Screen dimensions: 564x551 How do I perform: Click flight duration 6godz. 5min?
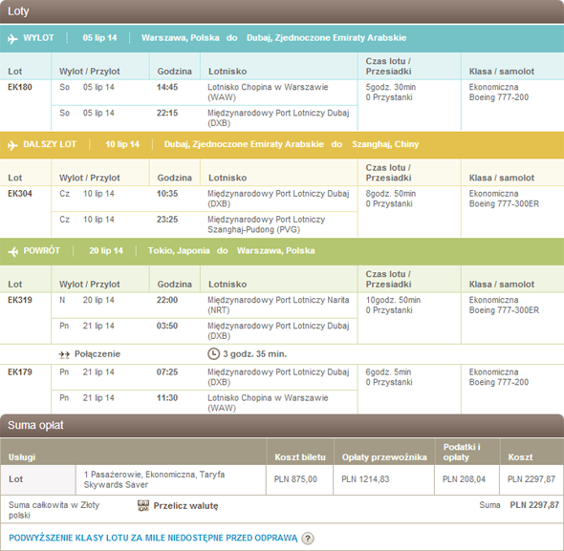[x=388, y=371]
